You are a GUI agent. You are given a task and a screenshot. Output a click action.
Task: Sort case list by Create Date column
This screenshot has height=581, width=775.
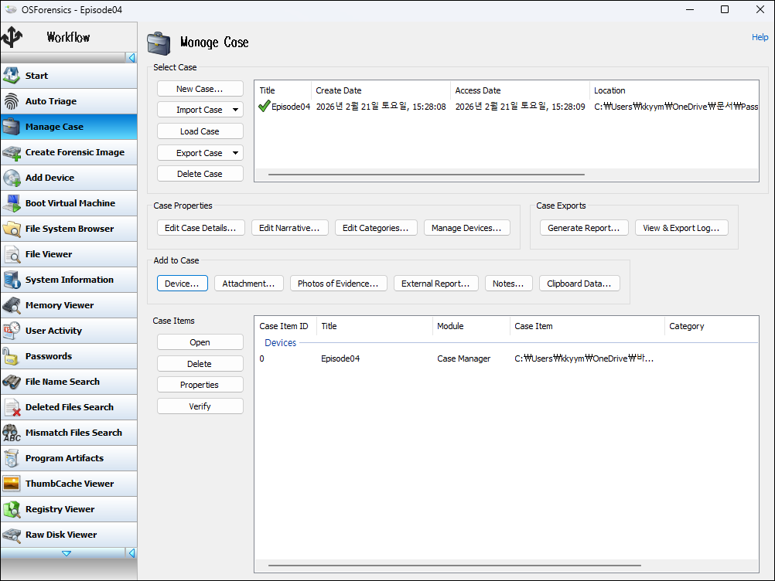click(381, 90)
